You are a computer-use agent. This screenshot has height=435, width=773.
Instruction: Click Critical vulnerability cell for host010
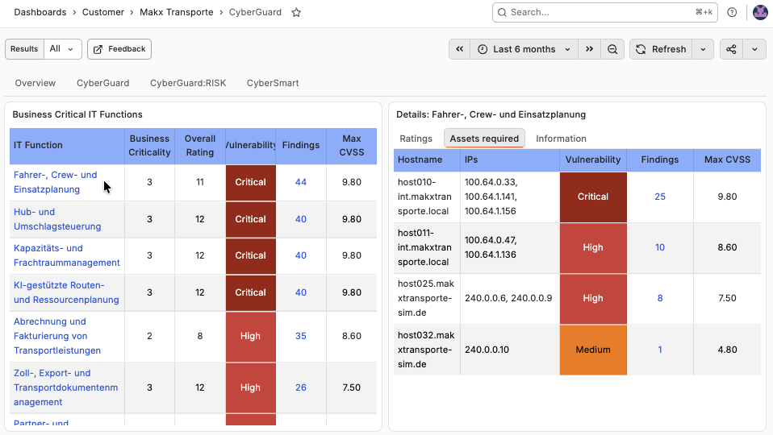pos(593,197)
